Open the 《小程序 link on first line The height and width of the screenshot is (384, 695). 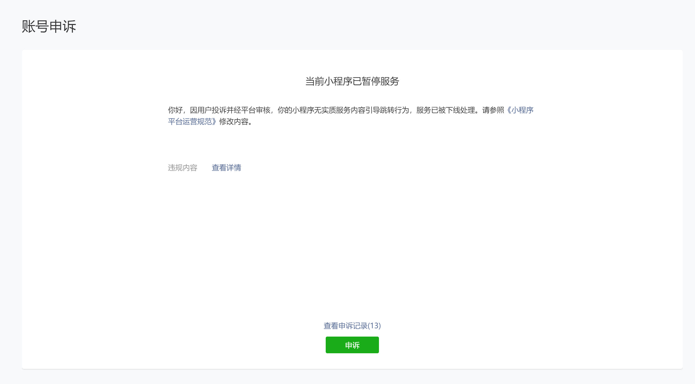click(520, 110)
